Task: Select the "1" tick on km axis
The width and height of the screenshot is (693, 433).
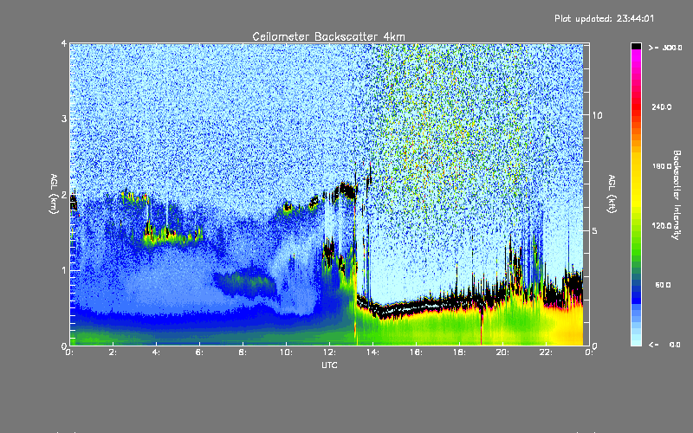Action: point(64,270)
